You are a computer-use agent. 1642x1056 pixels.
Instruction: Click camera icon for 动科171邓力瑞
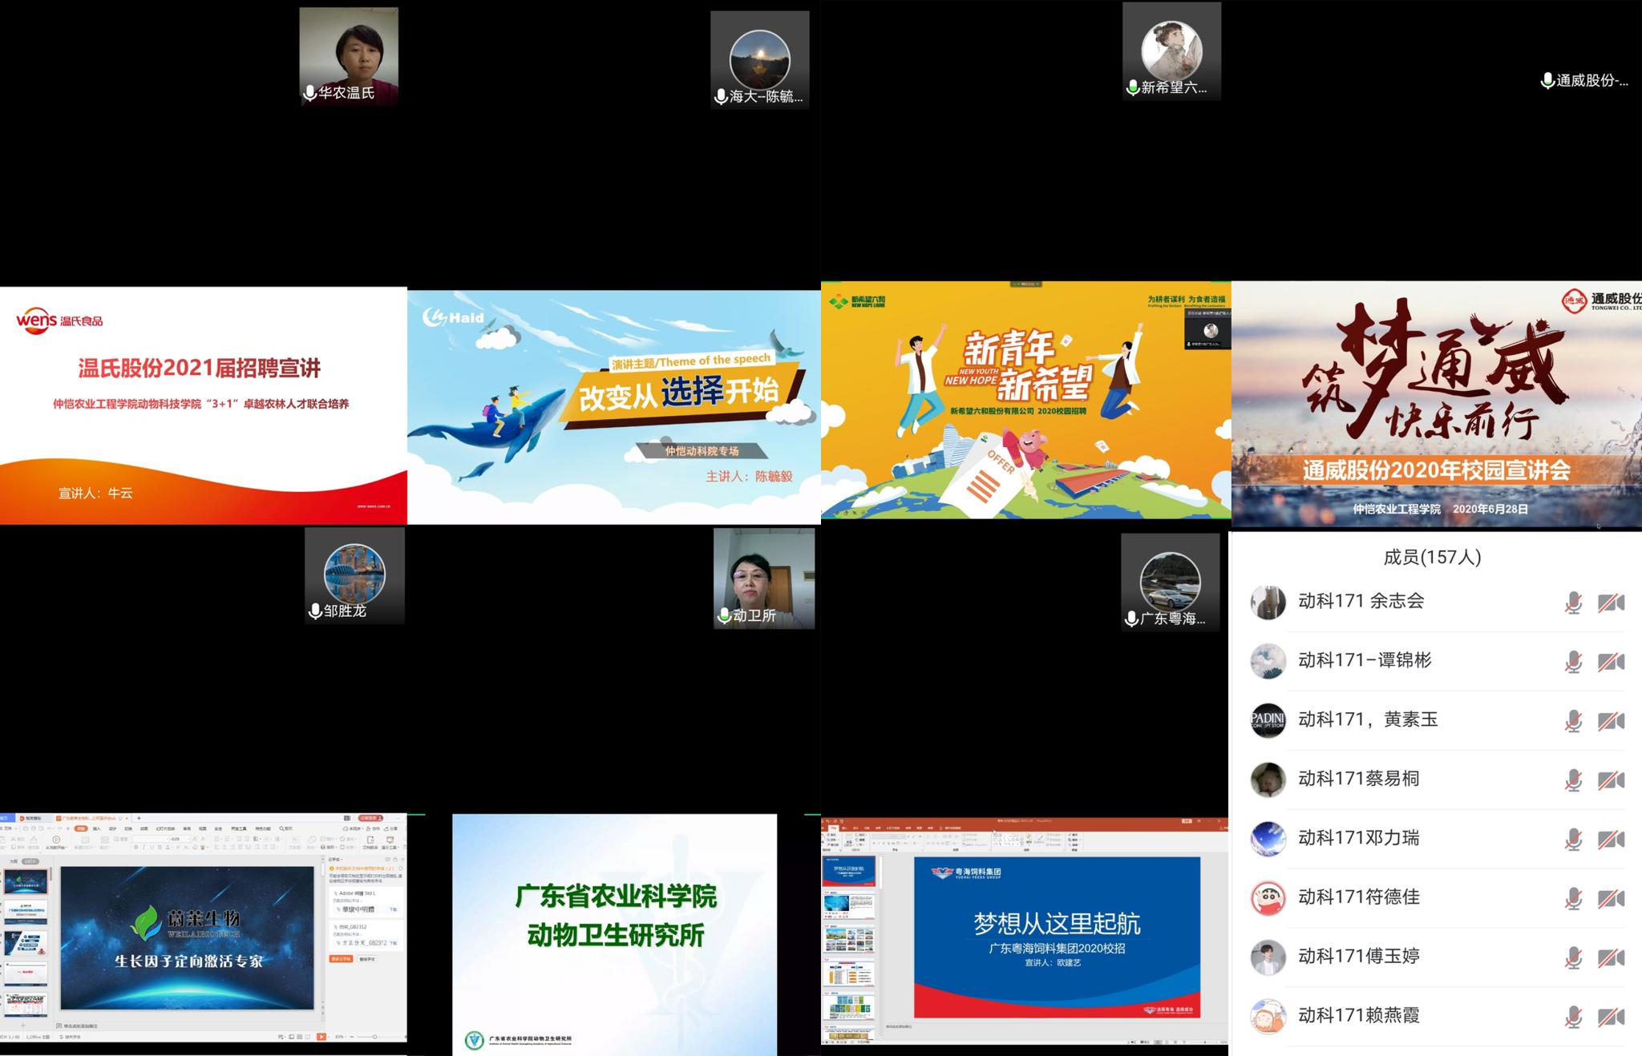point(1611,840)
